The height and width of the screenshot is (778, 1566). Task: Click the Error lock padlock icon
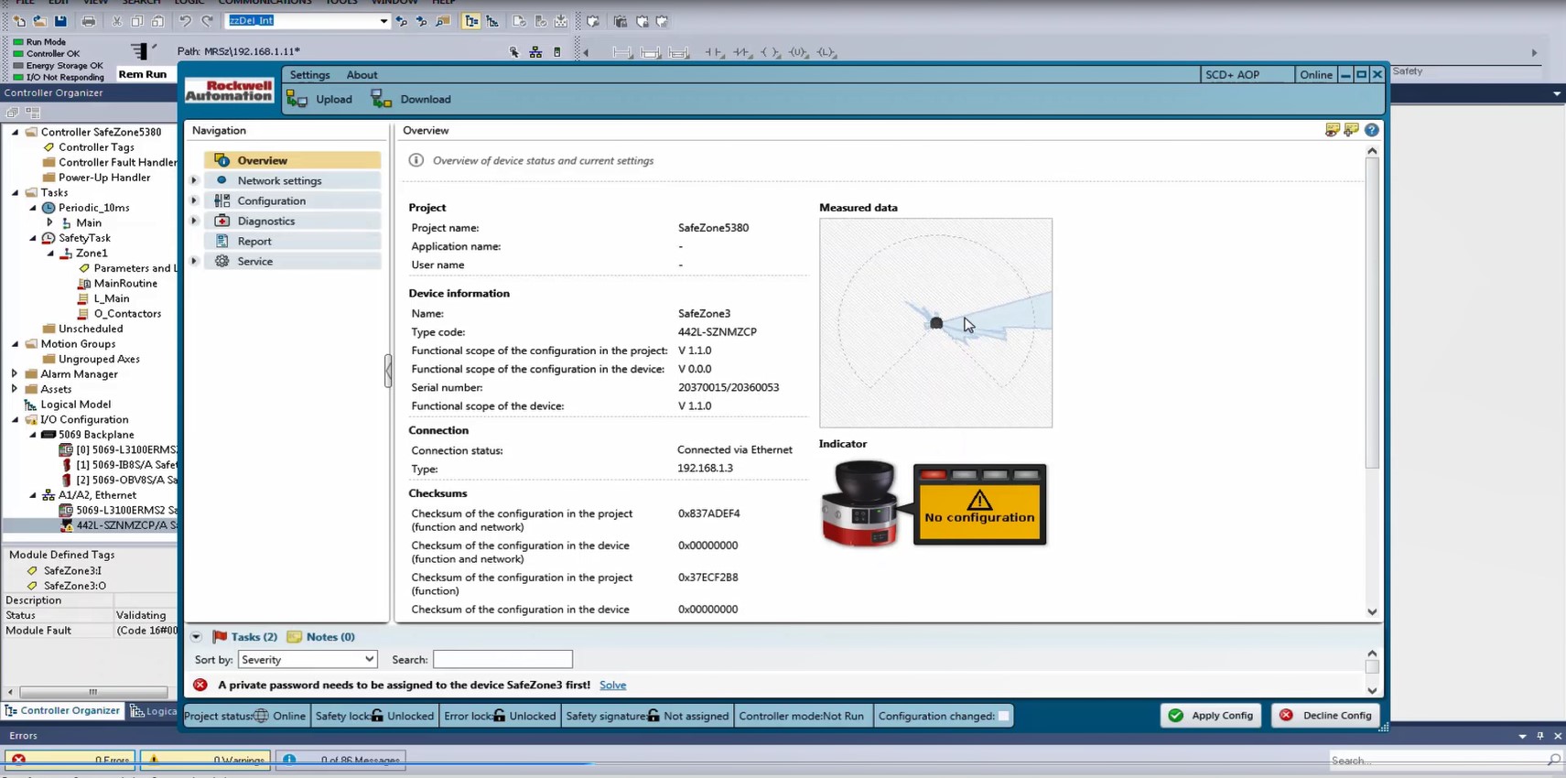(499, 716)
